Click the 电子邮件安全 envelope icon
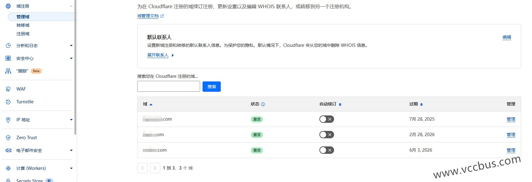 pos(8,150)
